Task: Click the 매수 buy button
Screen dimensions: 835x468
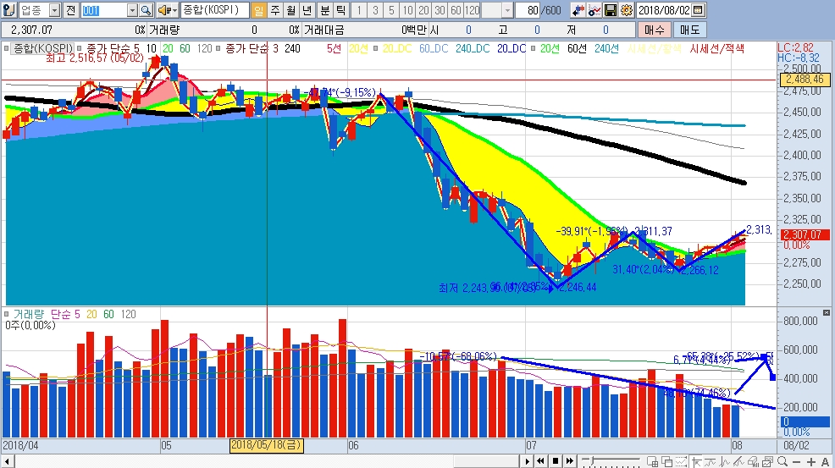Action: coord(653,30)
